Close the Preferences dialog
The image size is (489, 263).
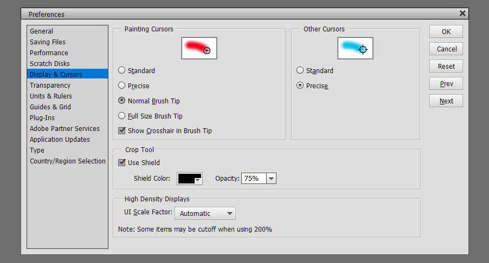tap(462, 14)
